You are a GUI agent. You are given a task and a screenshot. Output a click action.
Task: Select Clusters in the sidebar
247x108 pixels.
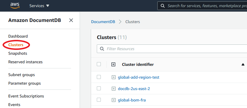16,45
